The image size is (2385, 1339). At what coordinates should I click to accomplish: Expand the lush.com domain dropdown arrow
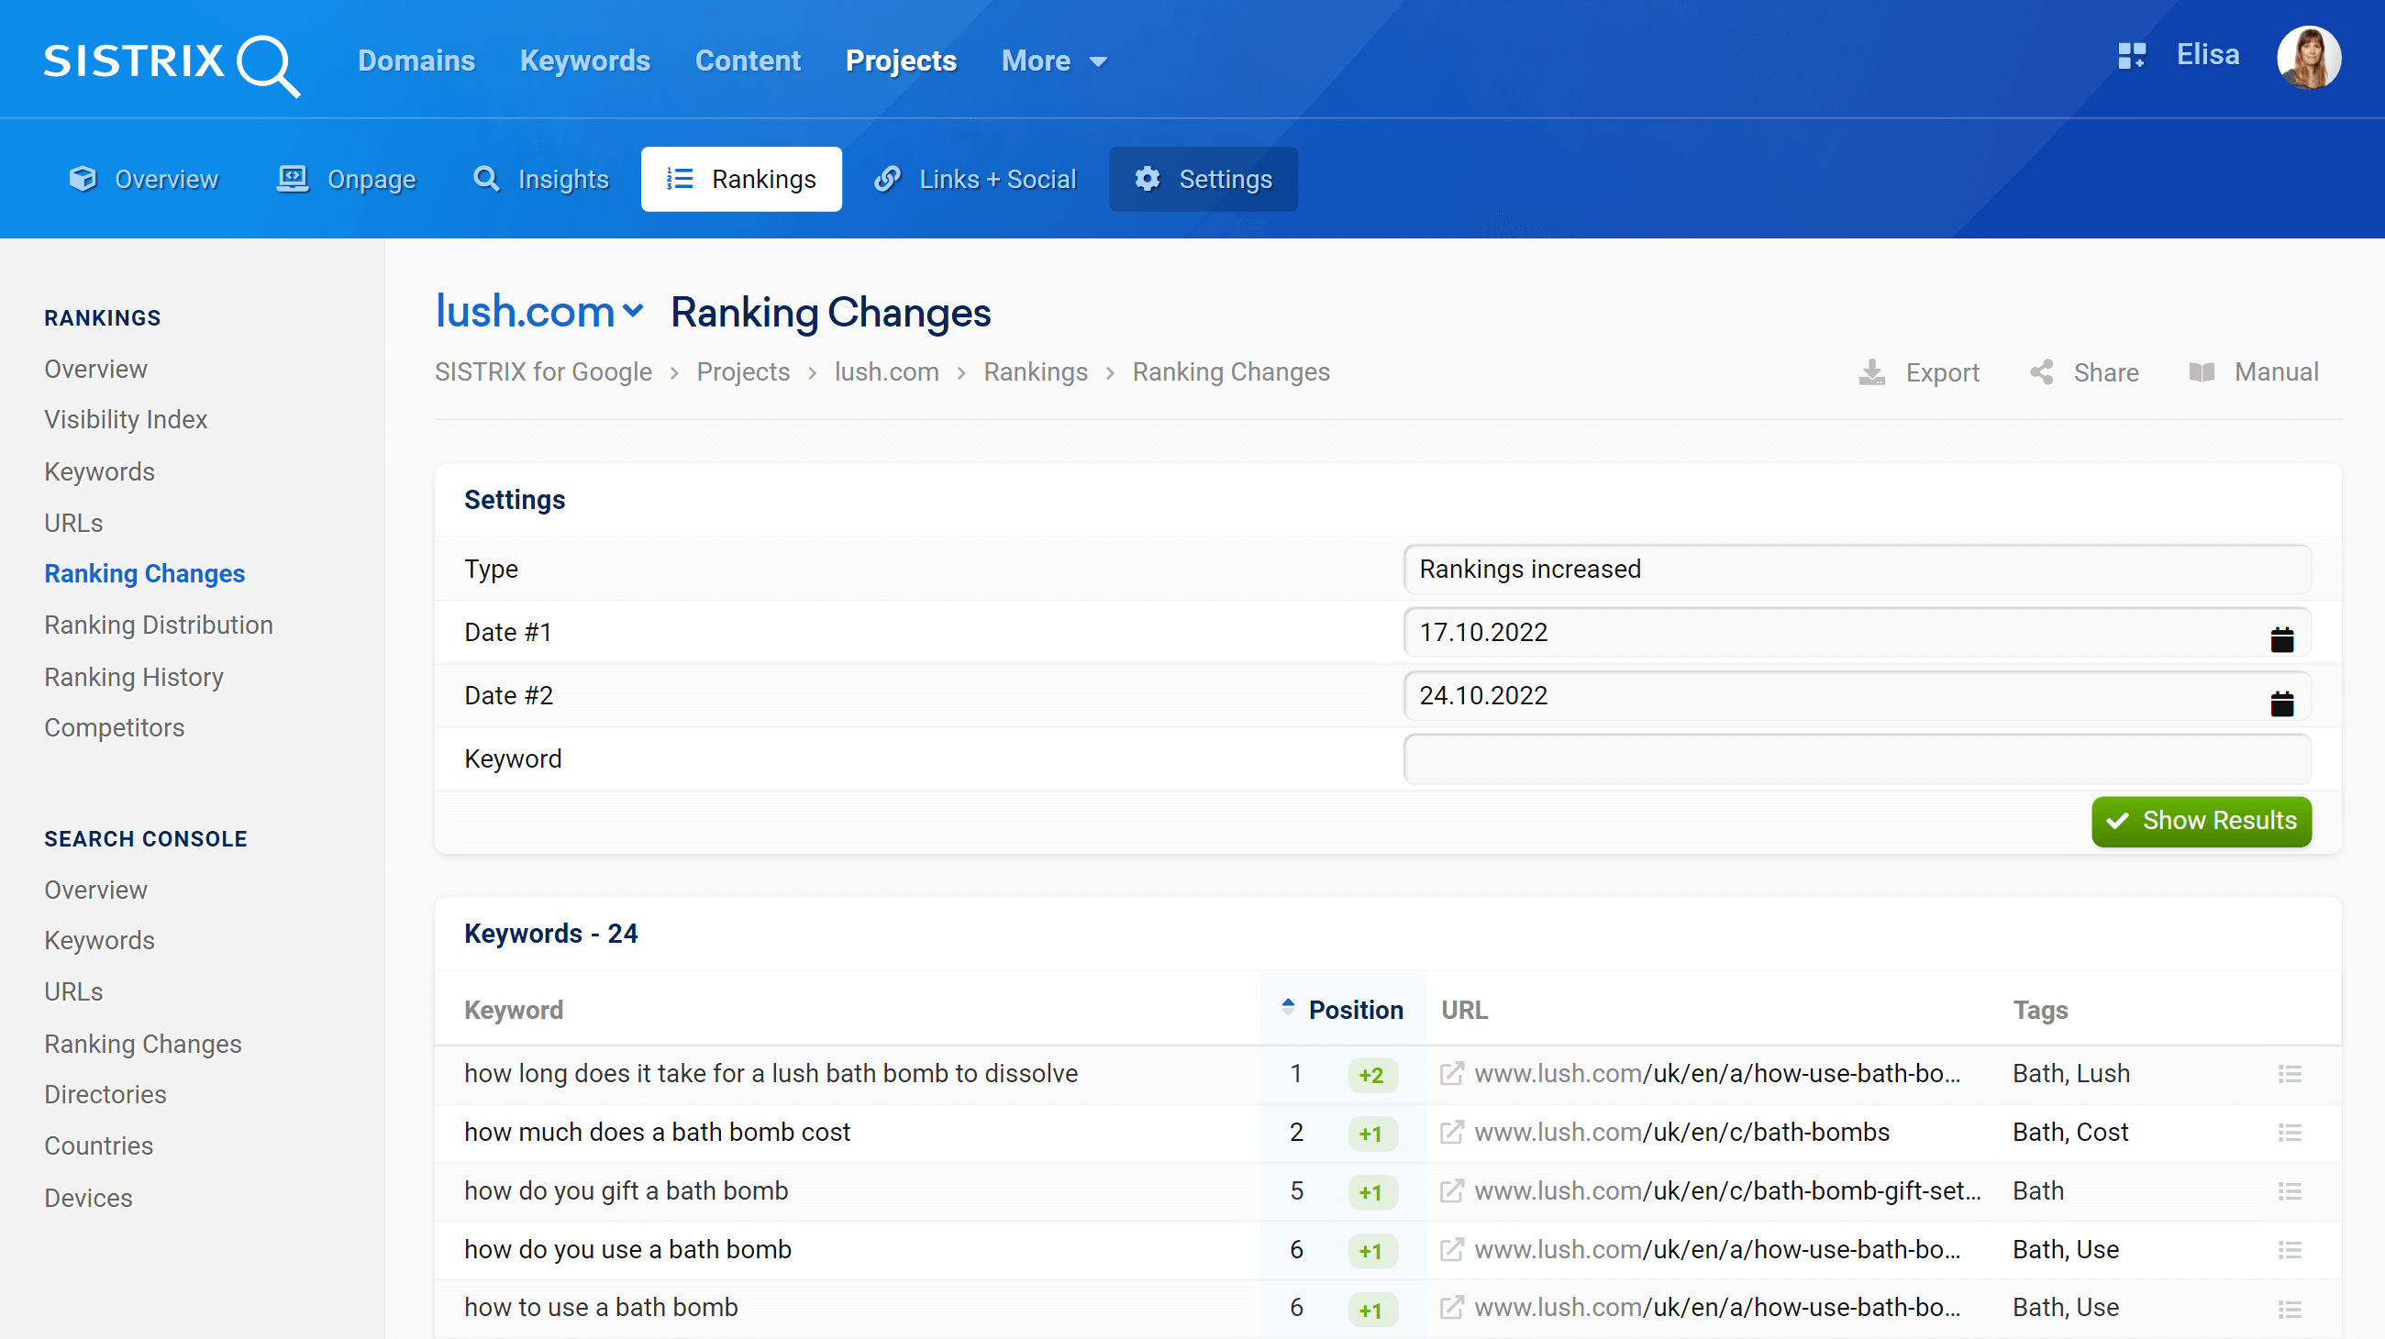tap(629, 311)
